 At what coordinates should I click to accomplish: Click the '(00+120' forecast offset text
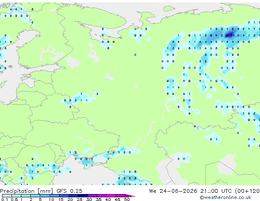coord(247,191)
